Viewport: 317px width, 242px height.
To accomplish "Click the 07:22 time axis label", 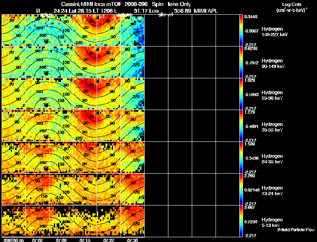I will click(x=109, y=240).
